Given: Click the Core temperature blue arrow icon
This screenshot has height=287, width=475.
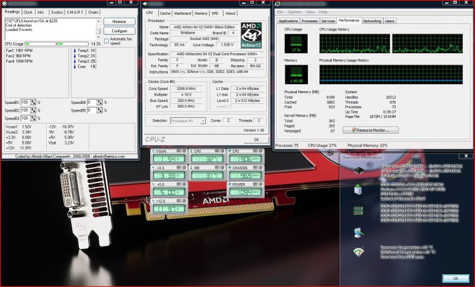Looking at the screenshot, I should [x=75, y=67].
